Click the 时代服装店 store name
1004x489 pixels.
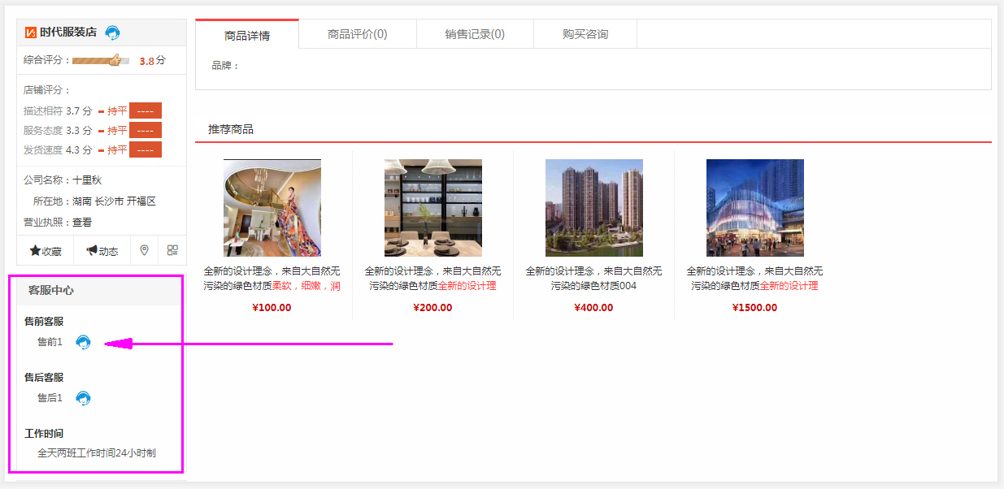68,32
